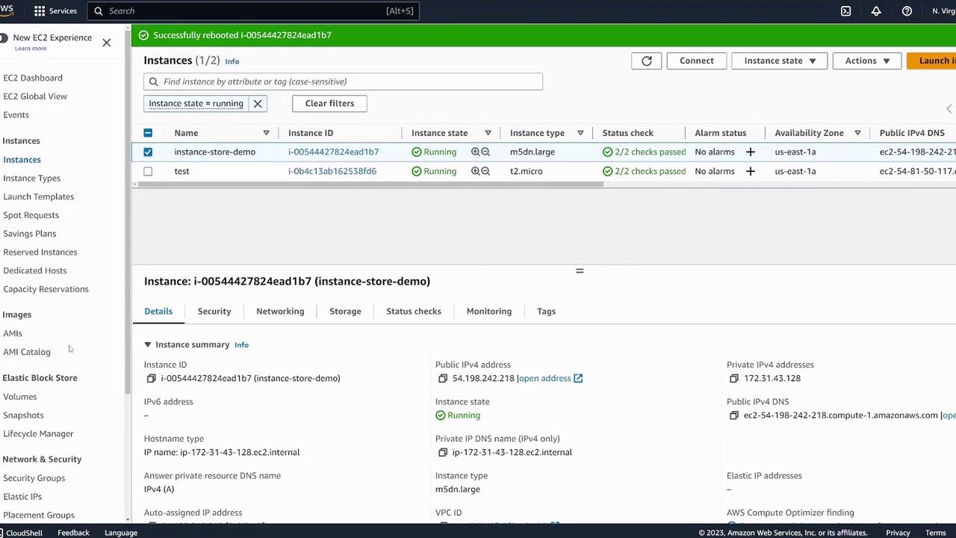
Task: Open the Instance state dropdown
Action: coord(779,61)
